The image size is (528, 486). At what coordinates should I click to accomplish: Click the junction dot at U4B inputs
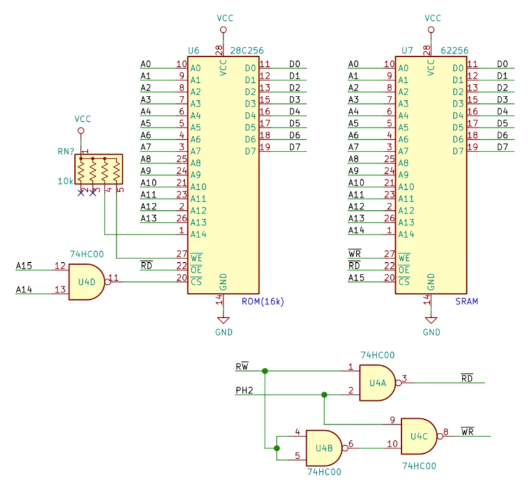[x=277, y=448]
